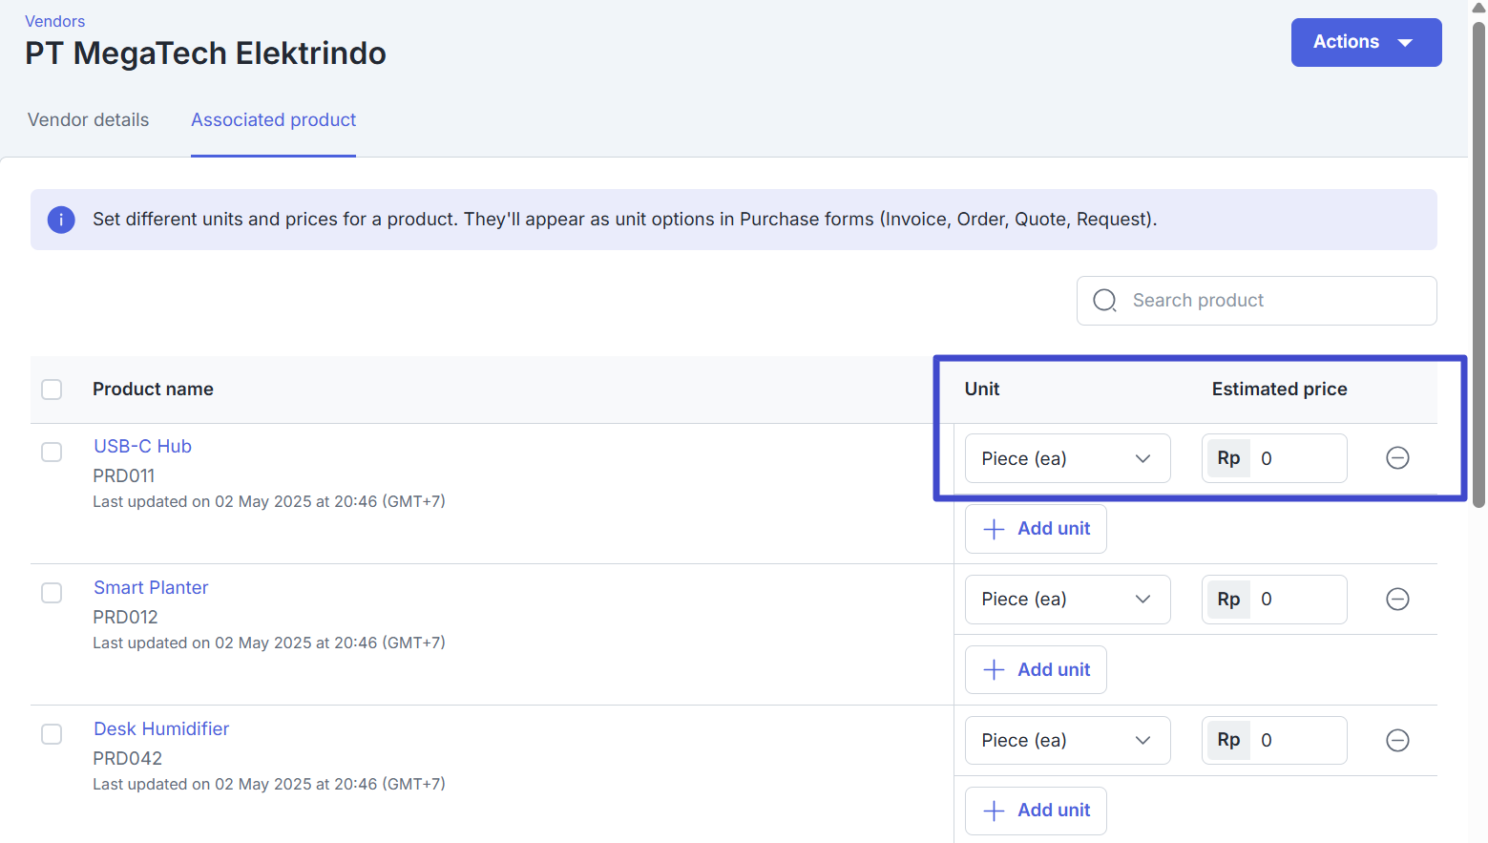Add a unit to USB-C Hub
Viewport: 1488px width, 843px height.
(1036, 529)
